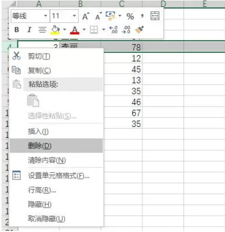Select column B header
The width and height of the screenshot is (225, 232).
click(x=80, y=4)
